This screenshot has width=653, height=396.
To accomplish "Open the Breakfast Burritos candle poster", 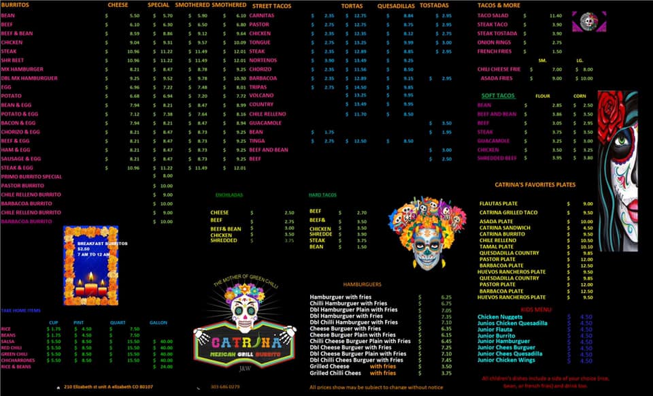I will pos(90,266).
